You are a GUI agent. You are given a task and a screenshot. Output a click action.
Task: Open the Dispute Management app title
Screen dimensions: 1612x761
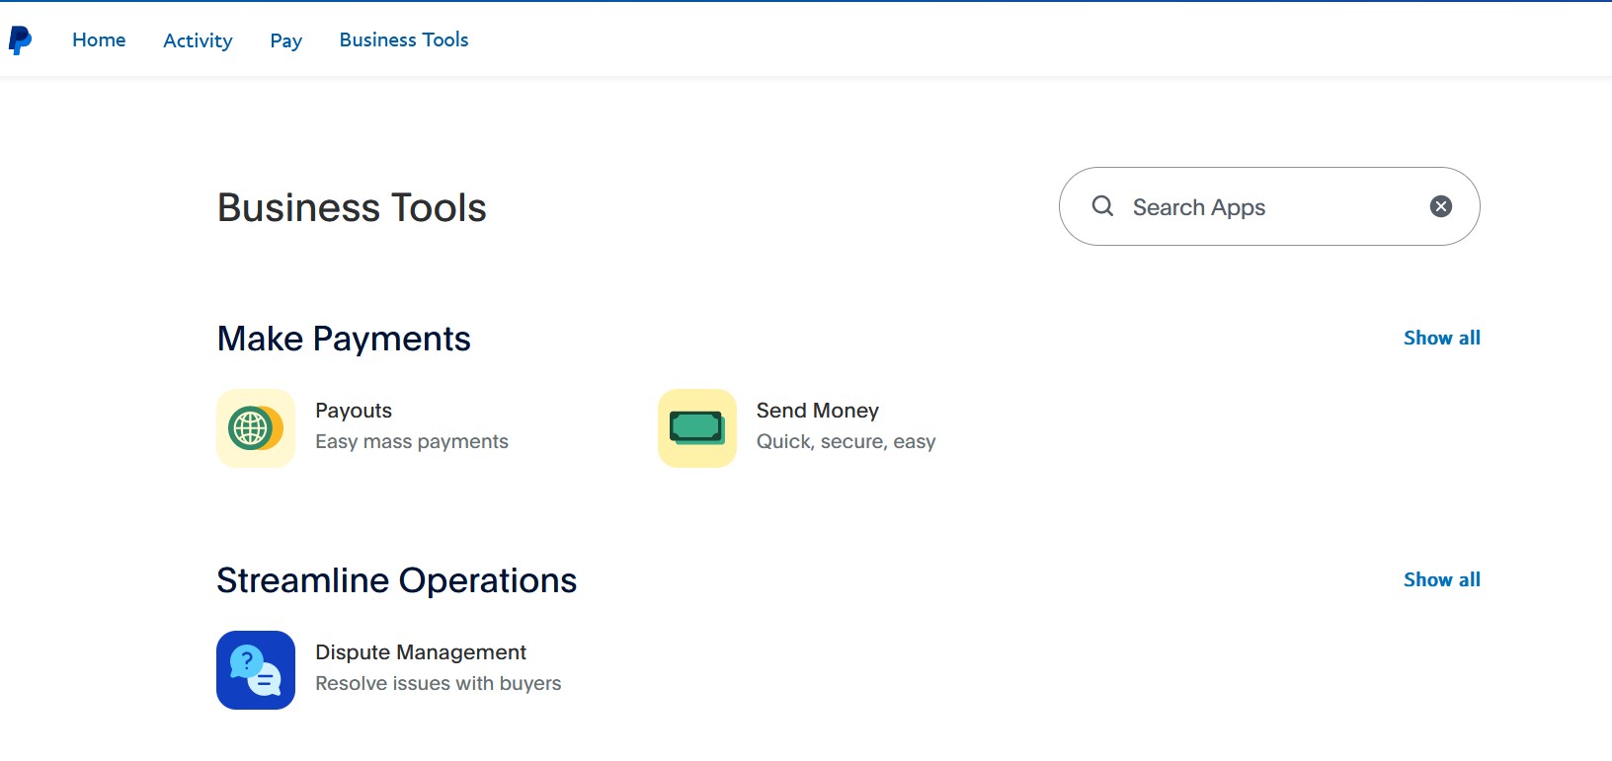pyautogui.click(x=421, y=652)
